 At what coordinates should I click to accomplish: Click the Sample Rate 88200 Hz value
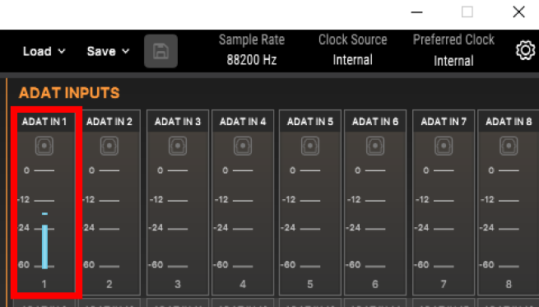(252, 60)
